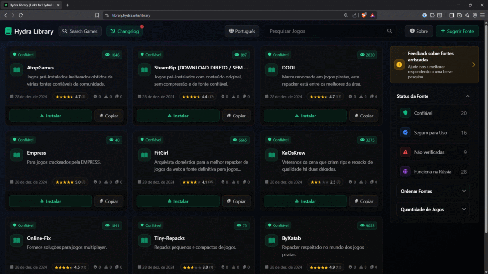
Task: Go back with the browser back arrow
Action: coord(6,15)
